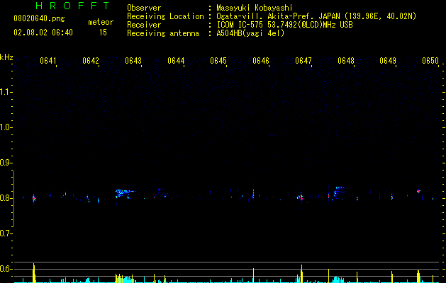Click the meteor echo at 0647

pyautogui.click(x=301, y=197)
